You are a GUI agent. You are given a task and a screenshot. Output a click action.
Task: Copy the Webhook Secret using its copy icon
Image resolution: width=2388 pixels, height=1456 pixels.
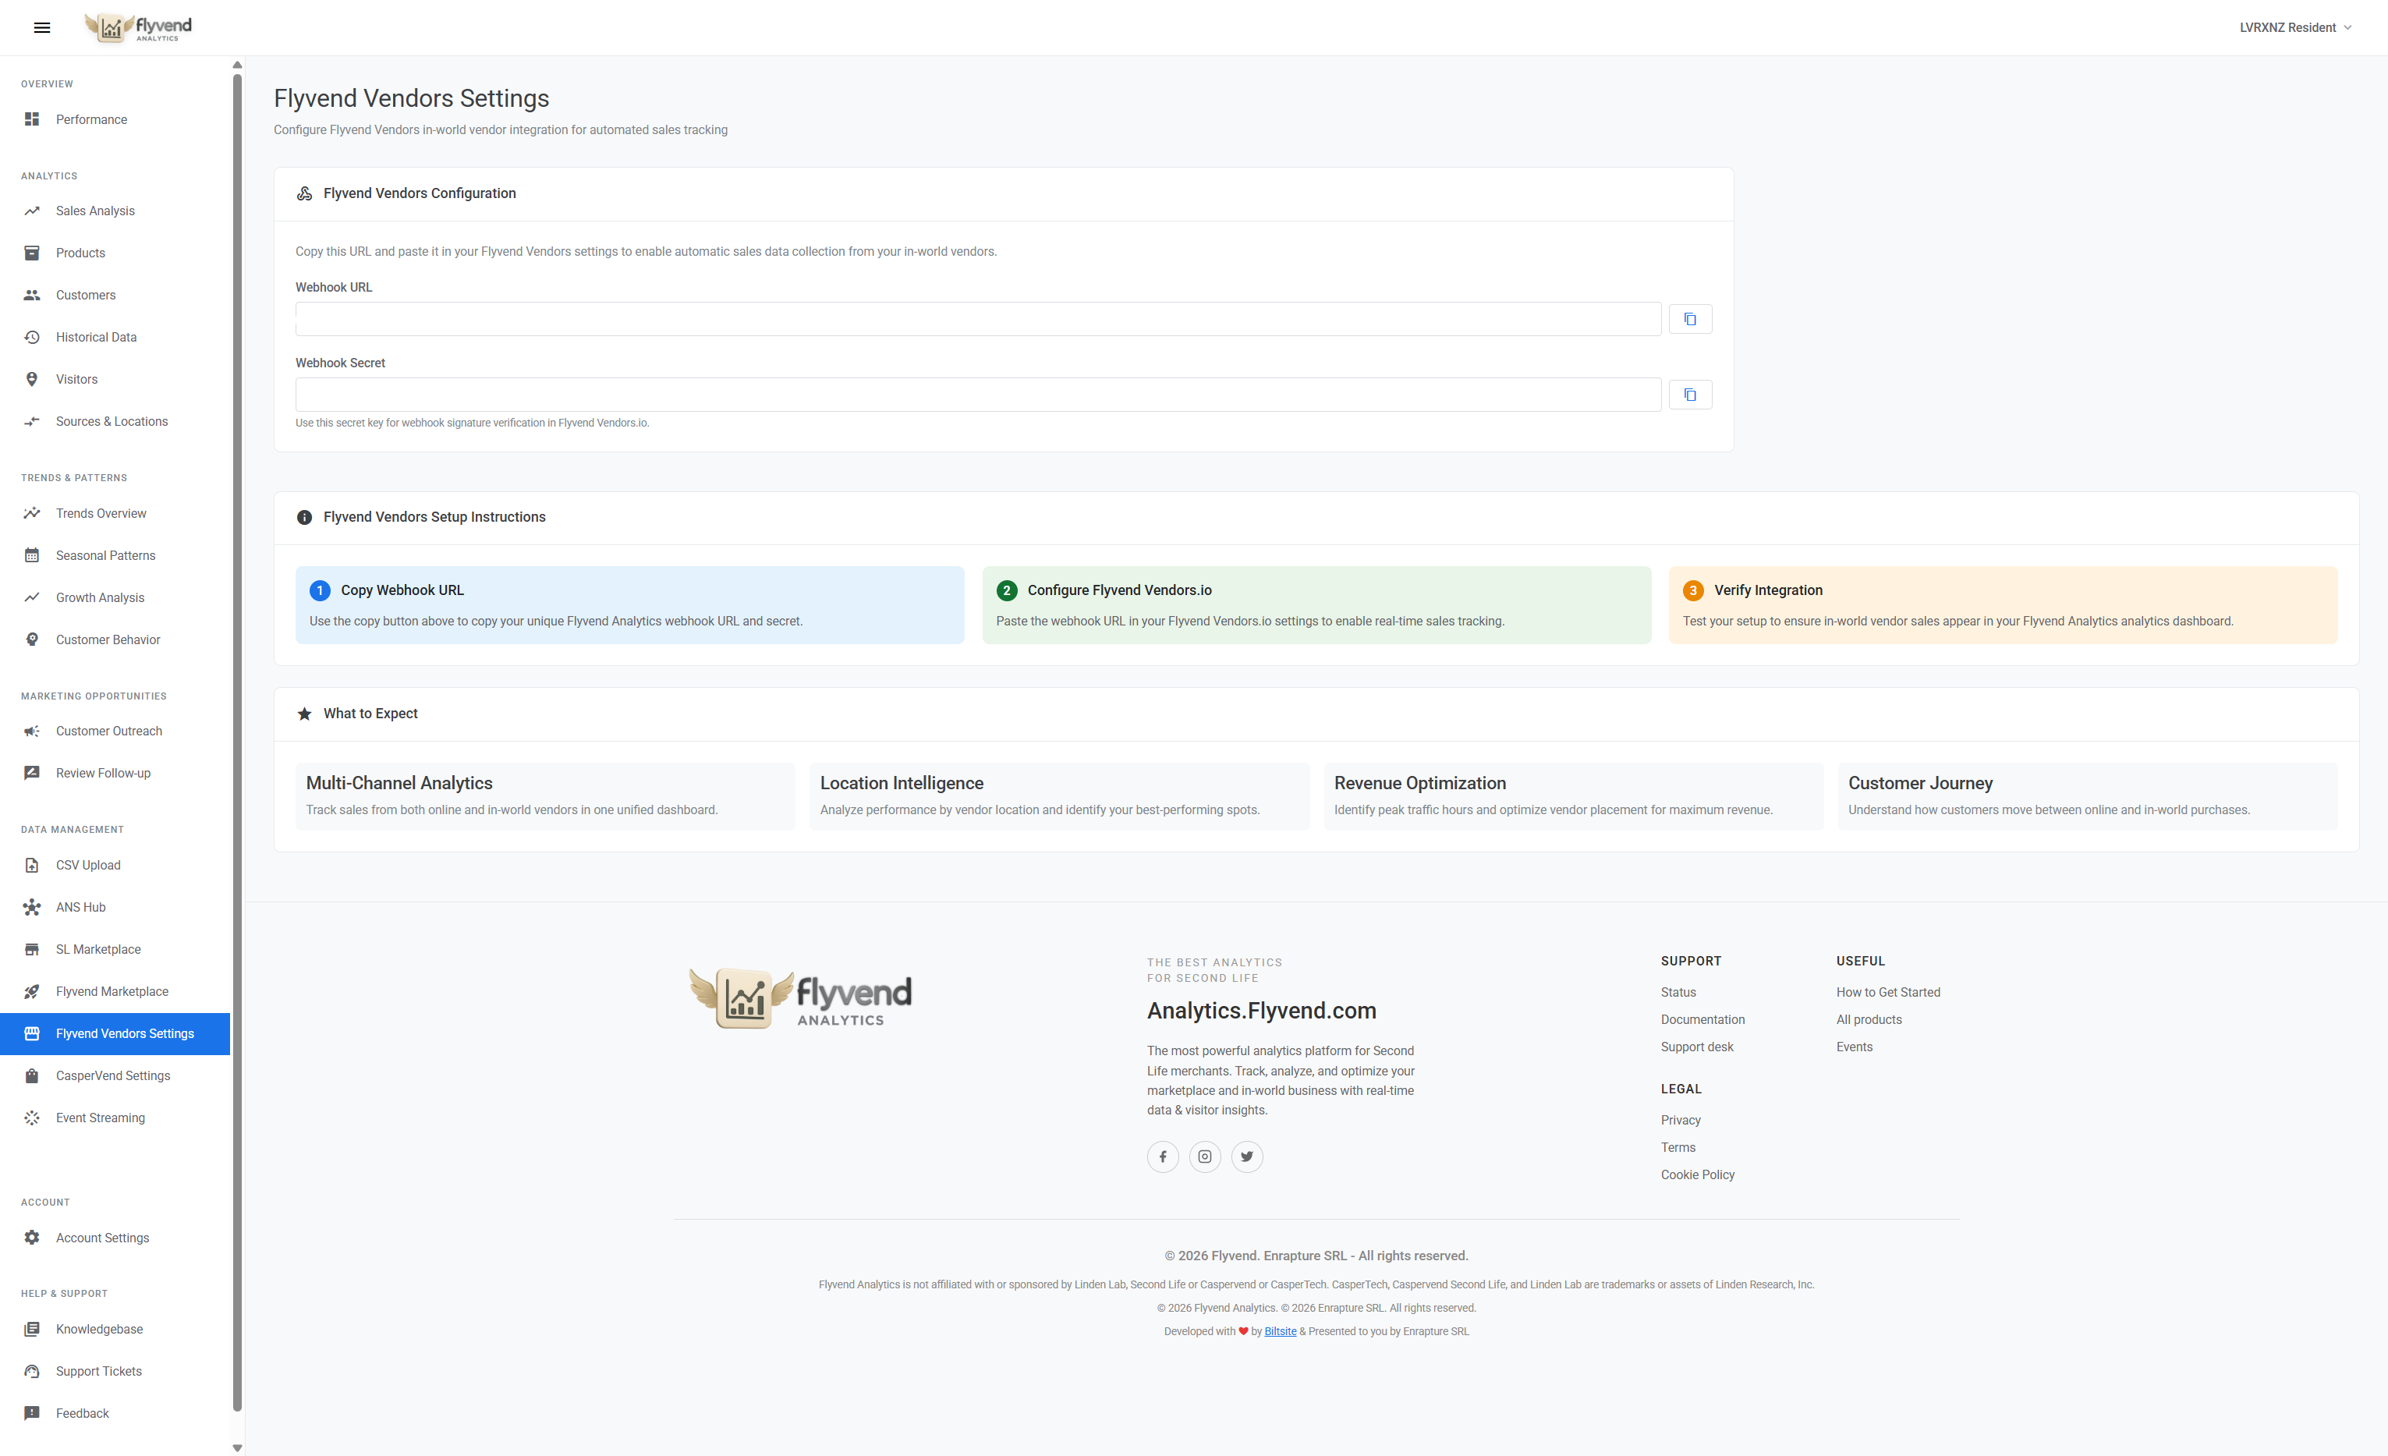click(x=1689, y=394)
